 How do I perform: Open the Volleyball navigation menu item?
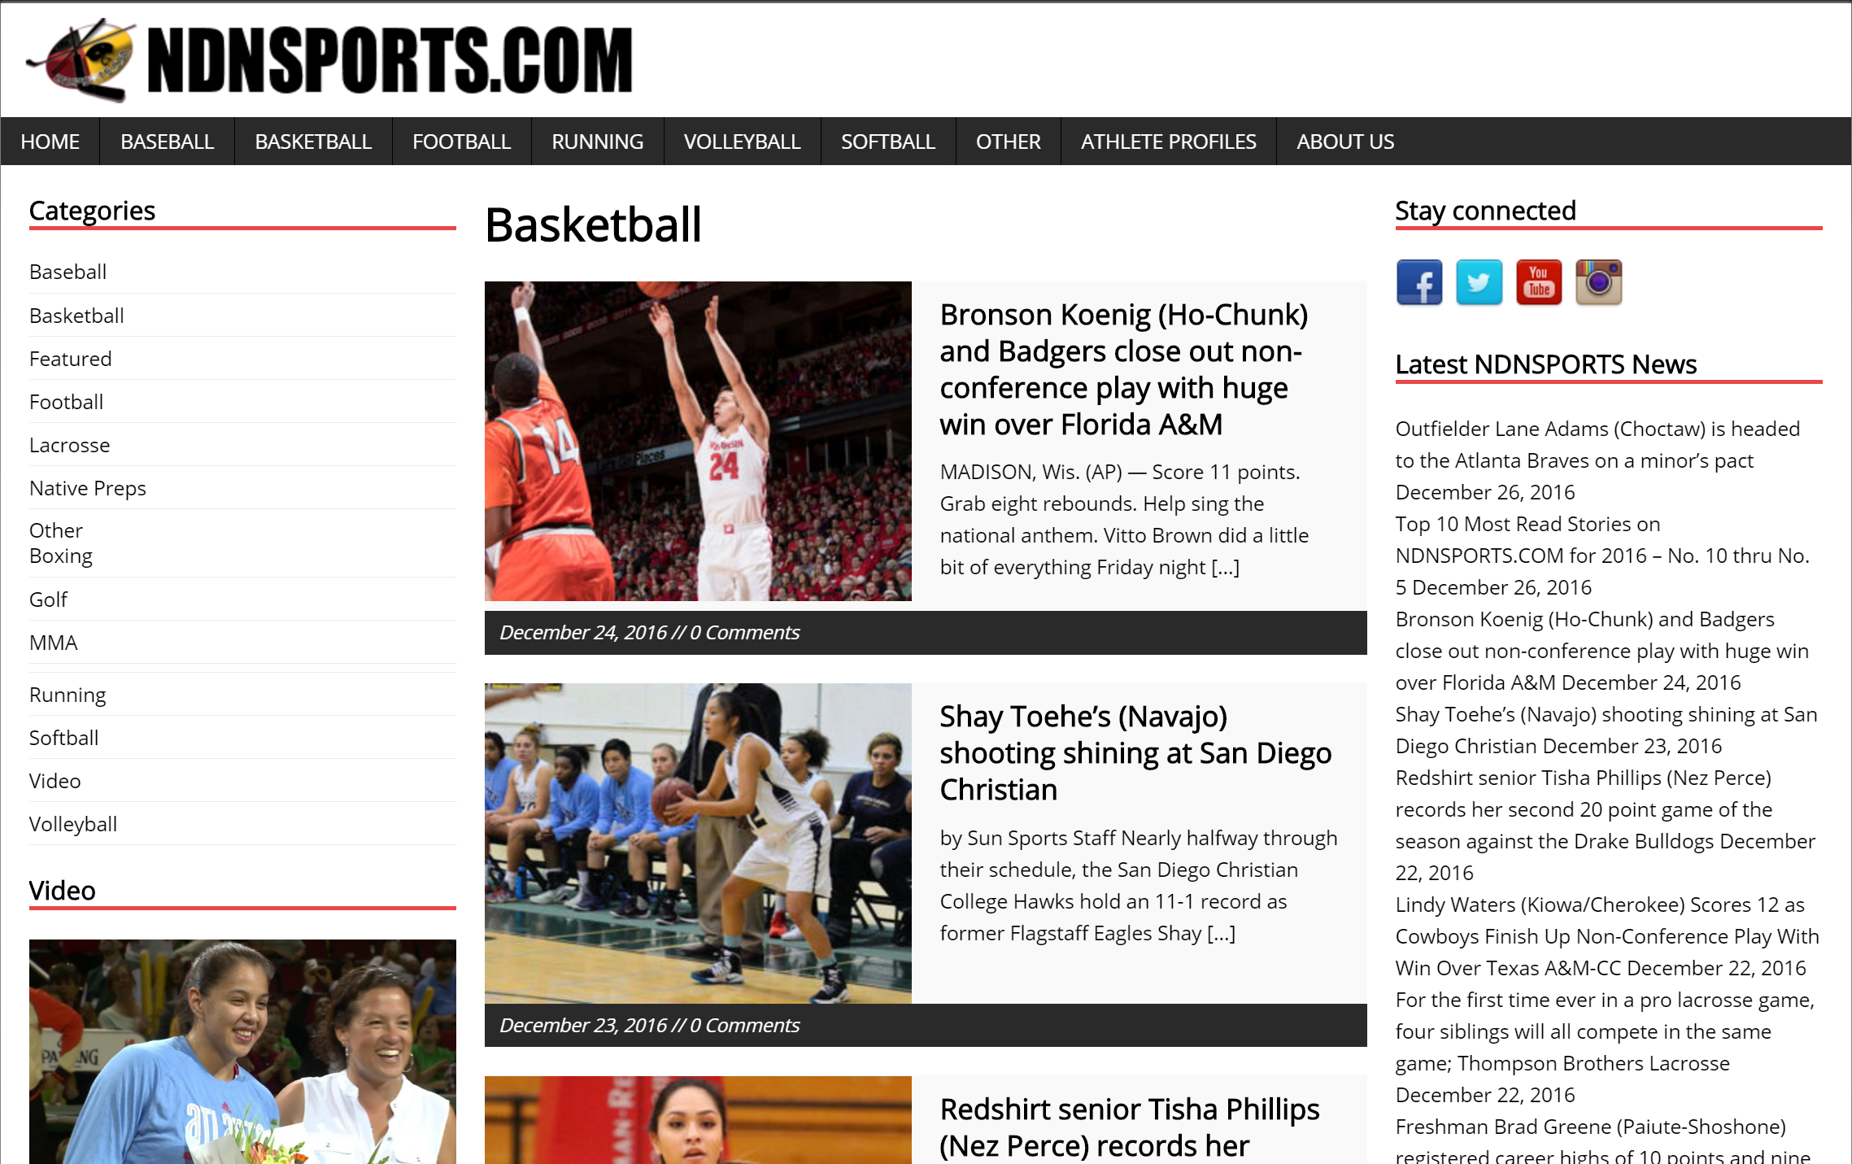[x=743, y=142]
